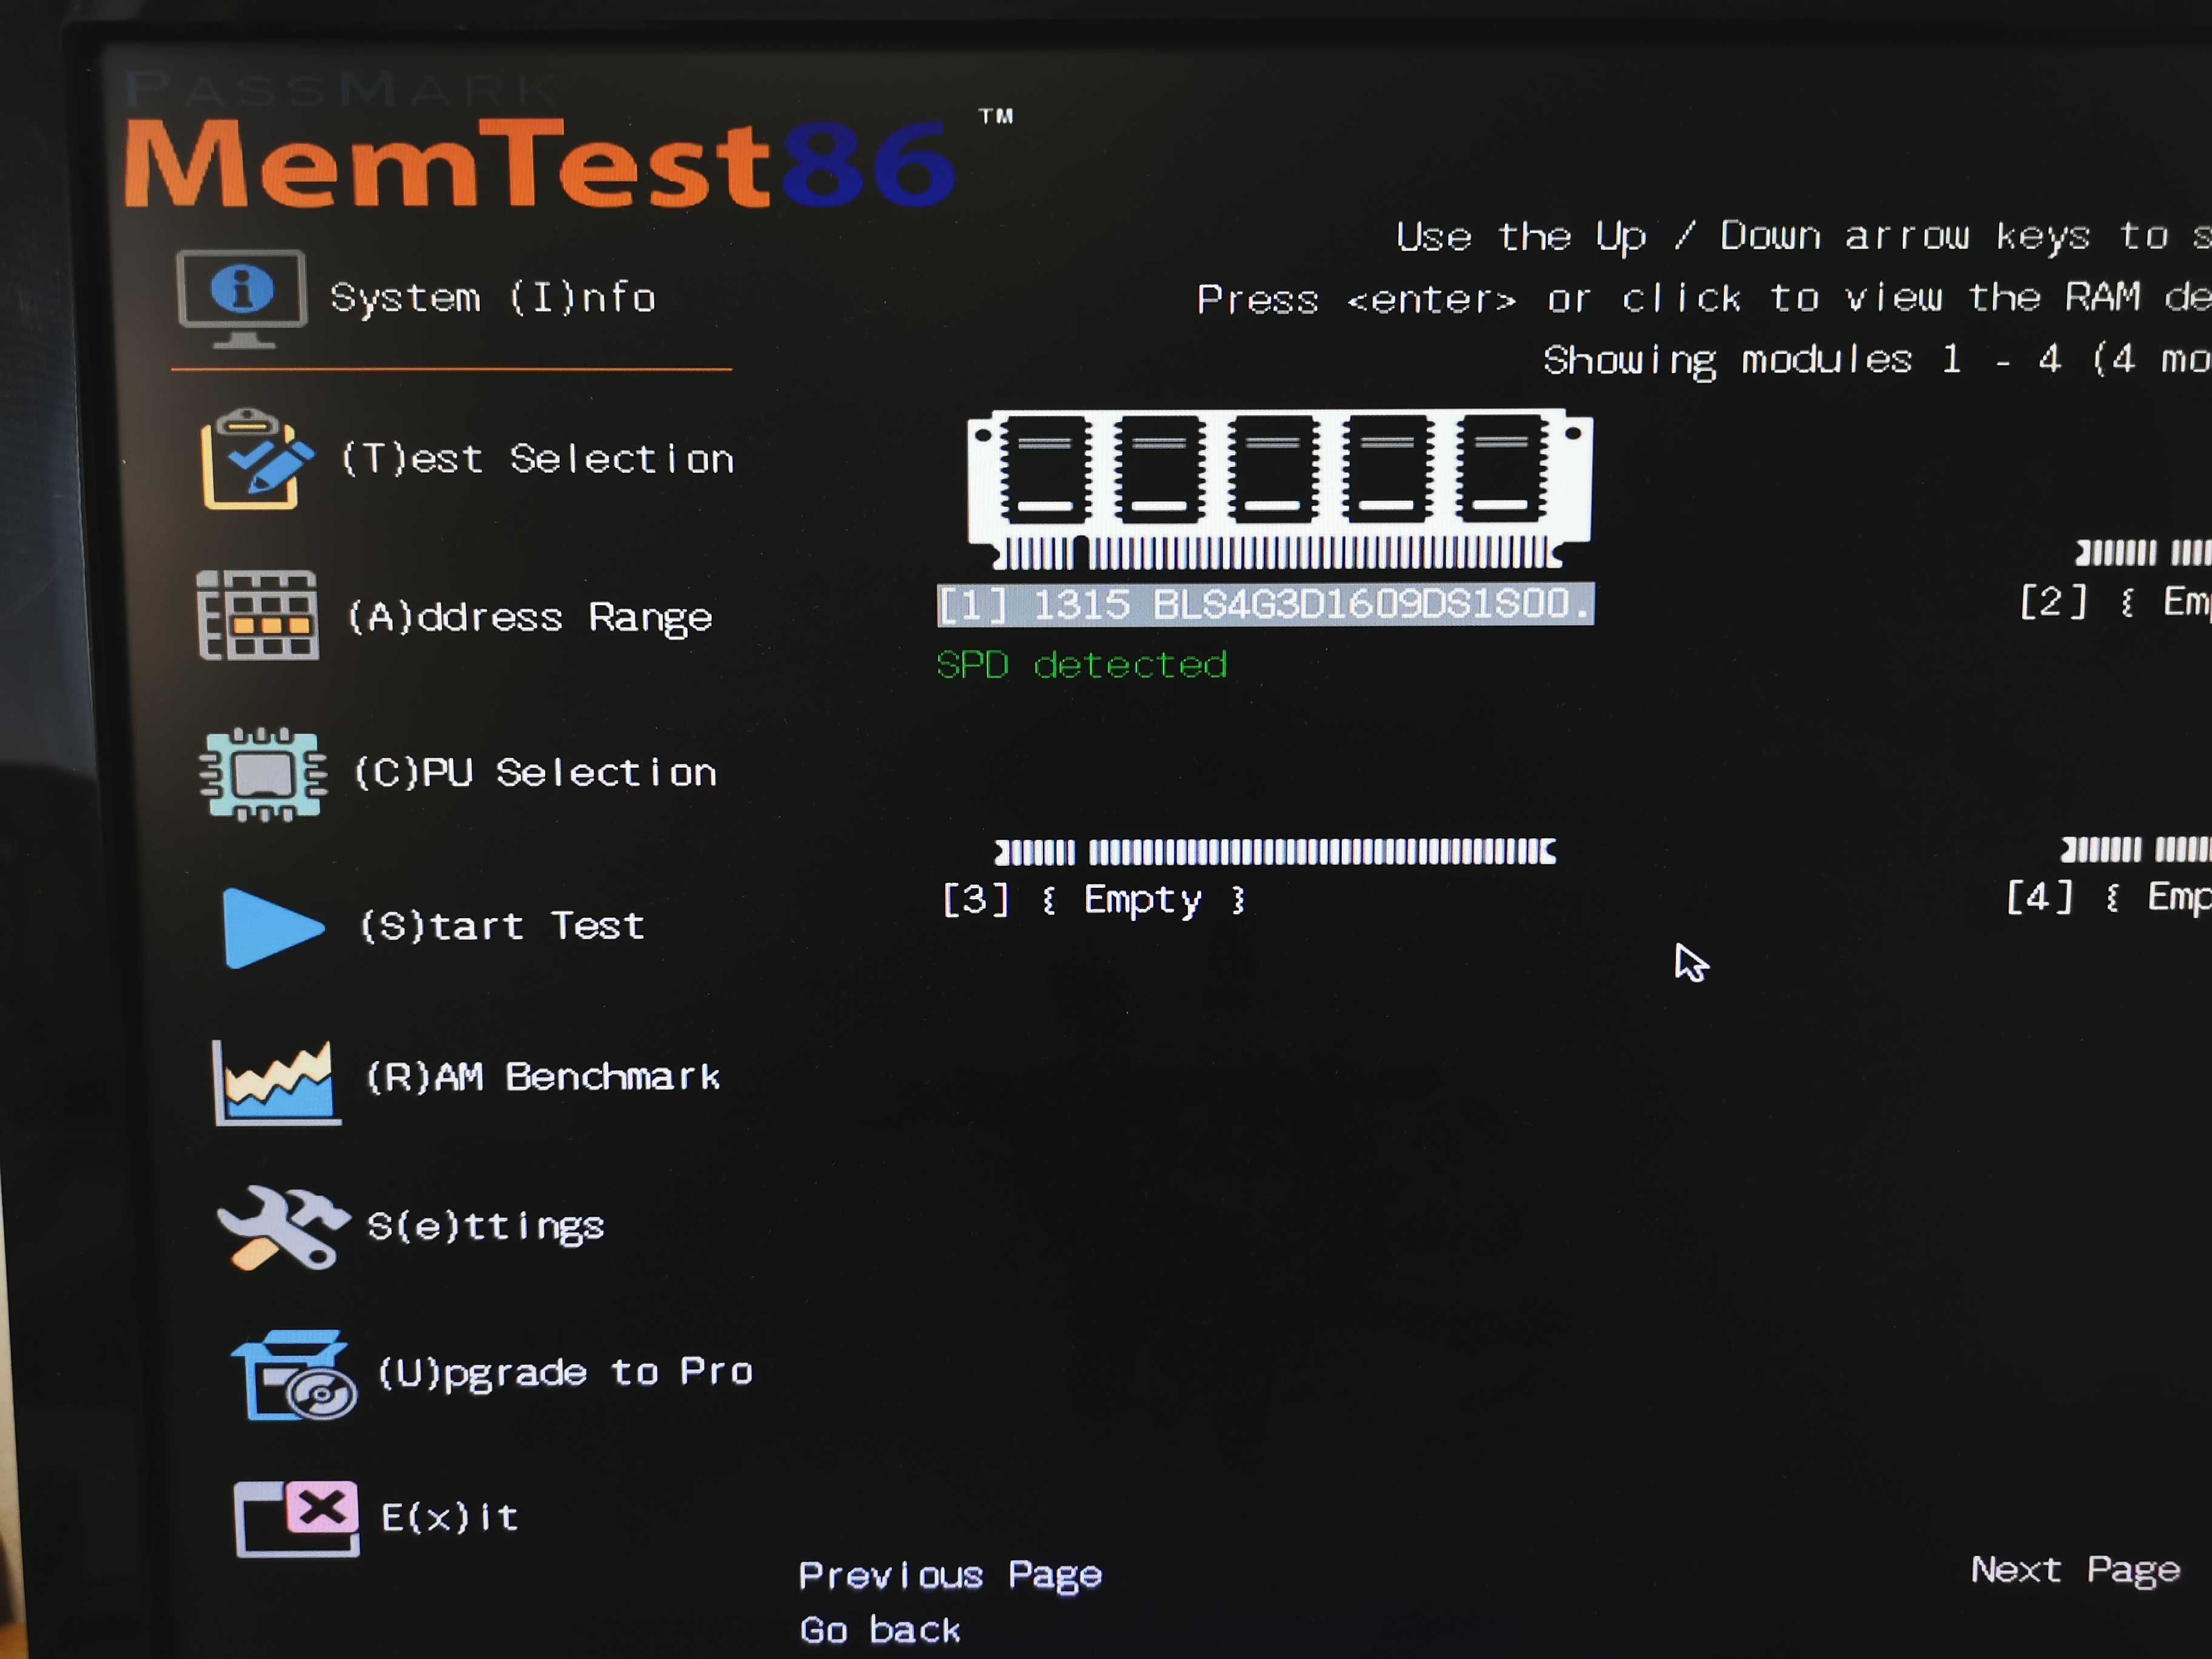Open the System (I)nfo menu entry

(x=493, y=298)
